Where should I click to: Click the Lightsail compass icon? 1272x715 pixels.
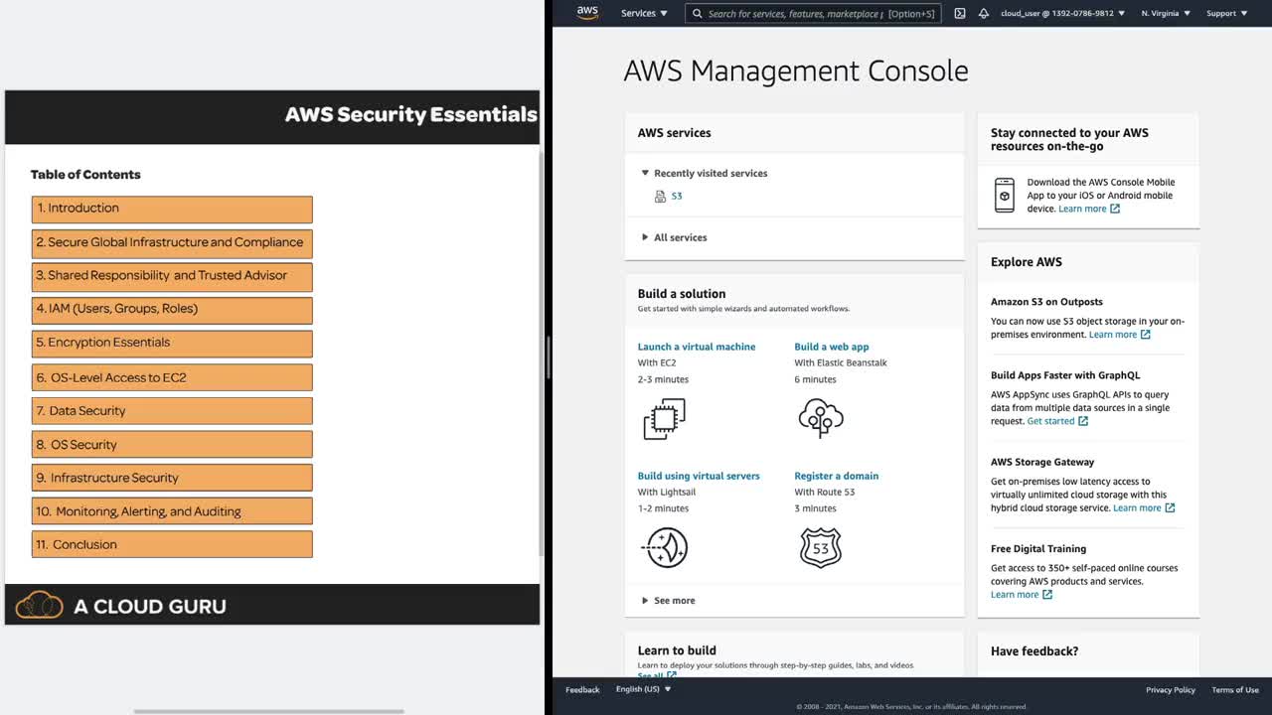[x=666, y=547]
